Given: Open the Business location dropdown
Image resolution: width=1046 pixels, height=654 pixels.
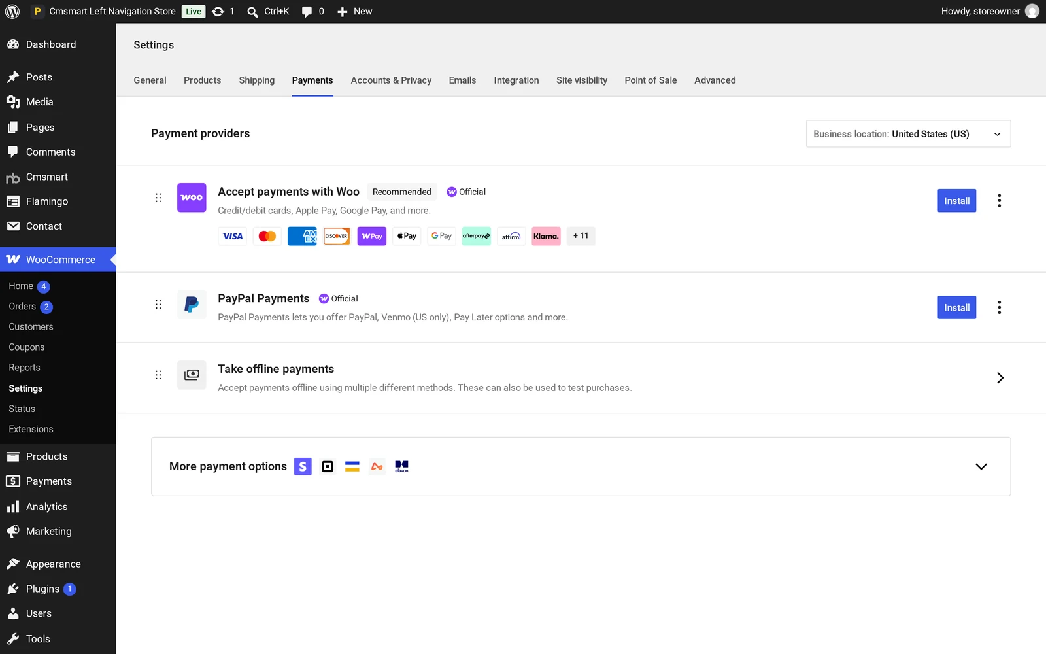Looking at the screenshot, I should pyautogui.click(x=908, y=134).
